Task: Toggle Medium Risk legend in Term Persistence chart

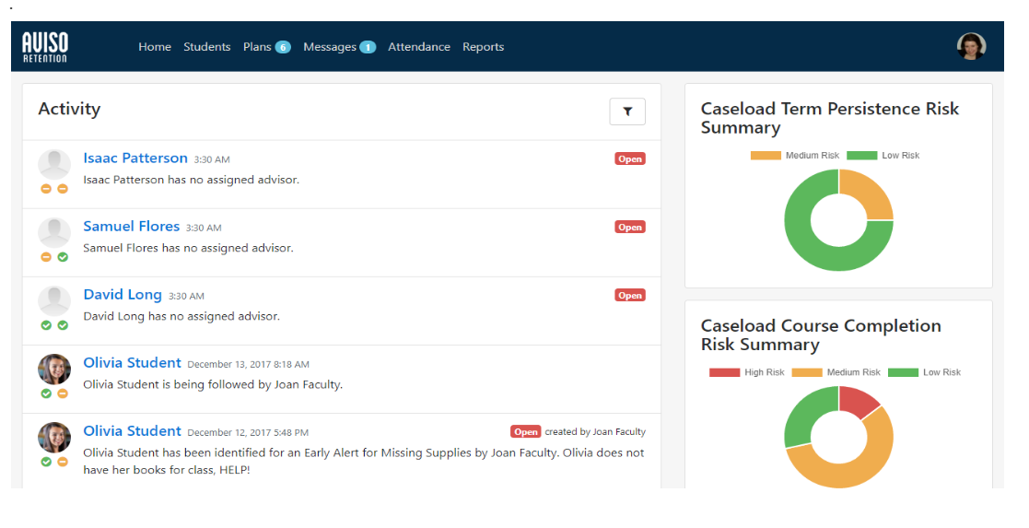Action: pyautogui.click(x=795, y=156)
